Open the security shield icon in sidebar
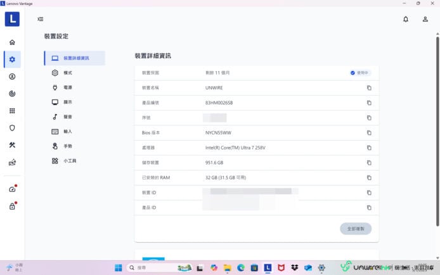The height and width of the screenshot is (275, 440). [12, 128]
